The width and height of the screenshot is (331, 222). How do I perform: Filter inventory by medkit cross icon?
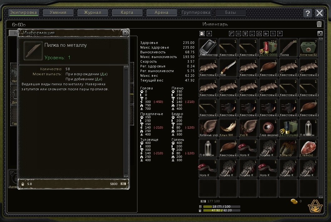point(259,34)
